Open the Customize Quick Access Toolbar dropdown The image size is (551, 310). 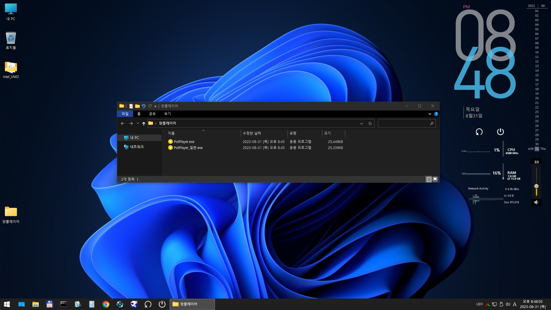tap(155, 106)
